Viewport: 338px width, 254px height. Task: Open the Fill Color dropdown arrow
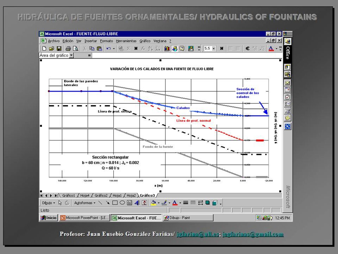tap(159, 203)
